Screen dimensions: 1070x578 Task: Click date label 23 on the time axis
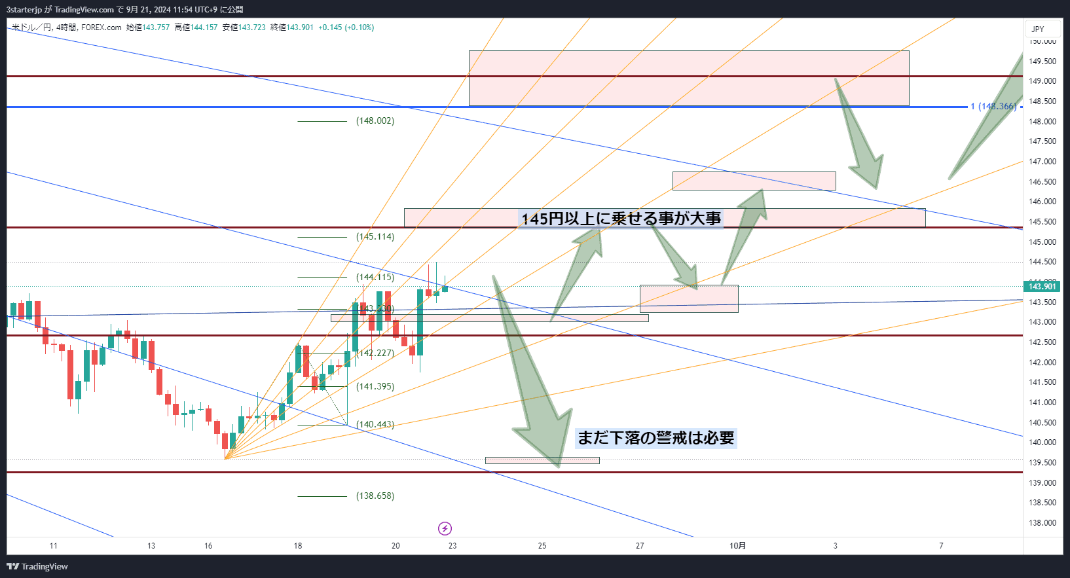click(452, 546)
